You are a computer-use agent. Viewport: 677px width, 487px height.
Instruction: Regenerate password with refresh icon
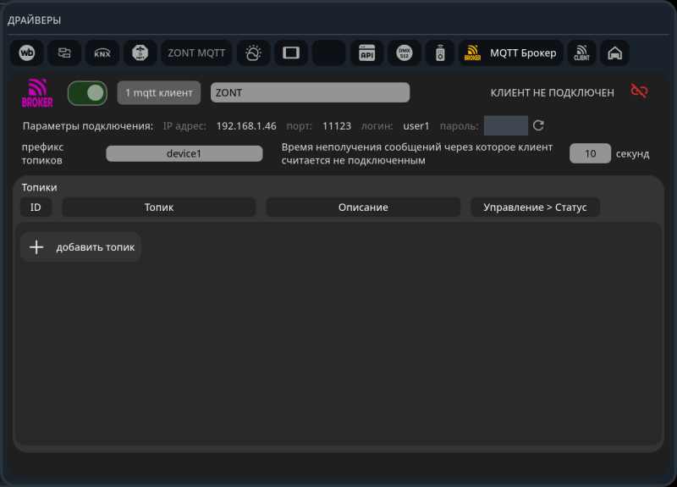538,125
